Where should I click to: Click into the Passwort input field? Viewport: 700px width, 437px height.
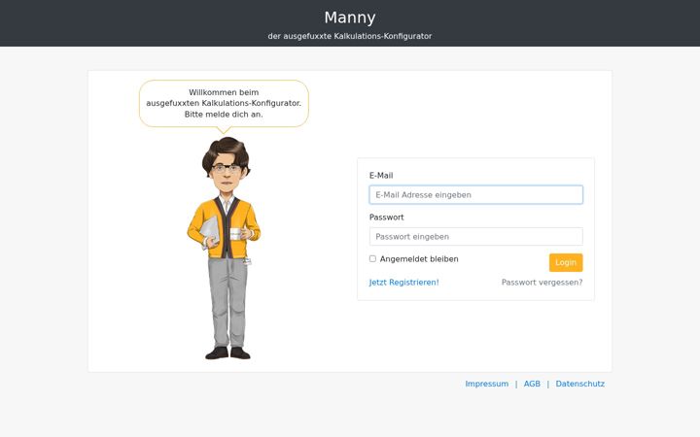[475, 236]
